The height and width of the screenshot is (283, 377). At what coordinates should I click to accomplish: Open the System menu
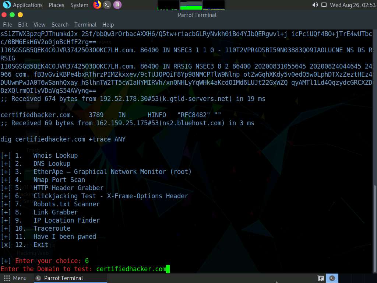79,5
